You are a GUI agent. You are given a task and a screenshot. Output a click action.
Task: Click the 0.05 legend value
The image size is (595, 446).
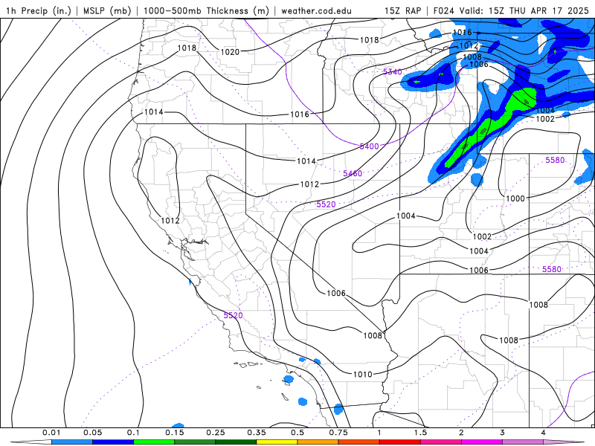[92, 433]
